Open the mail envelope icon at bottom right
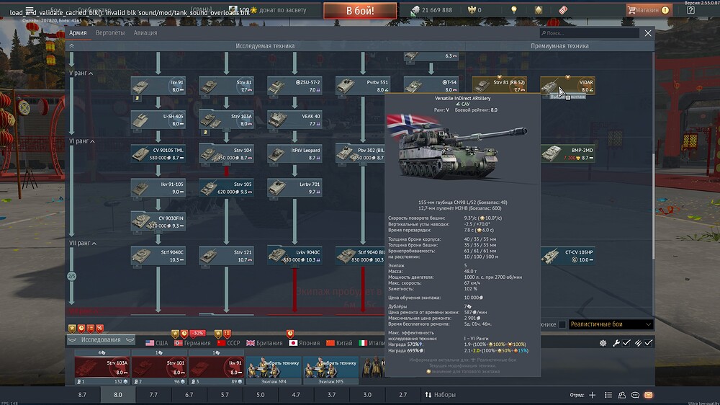The image size is (720, 405). coord(648,395)
